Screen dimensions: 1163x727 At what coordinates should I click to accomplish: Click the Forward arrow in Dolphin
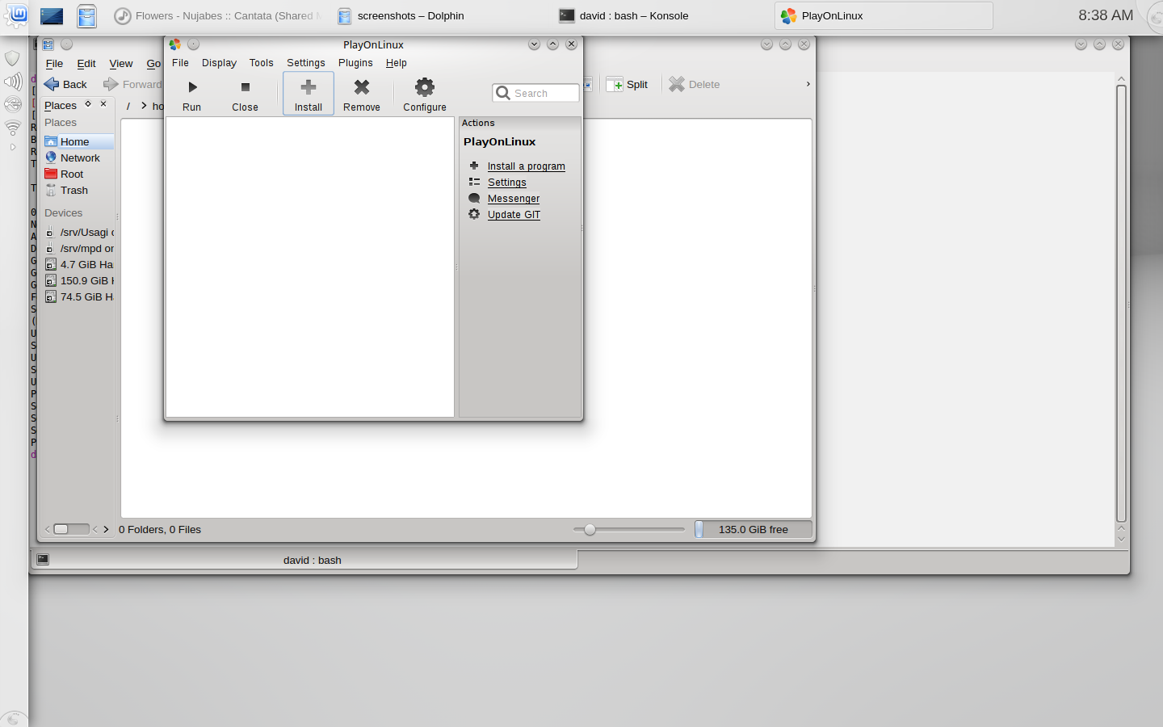pyautogui.click(x=111, y=84)
